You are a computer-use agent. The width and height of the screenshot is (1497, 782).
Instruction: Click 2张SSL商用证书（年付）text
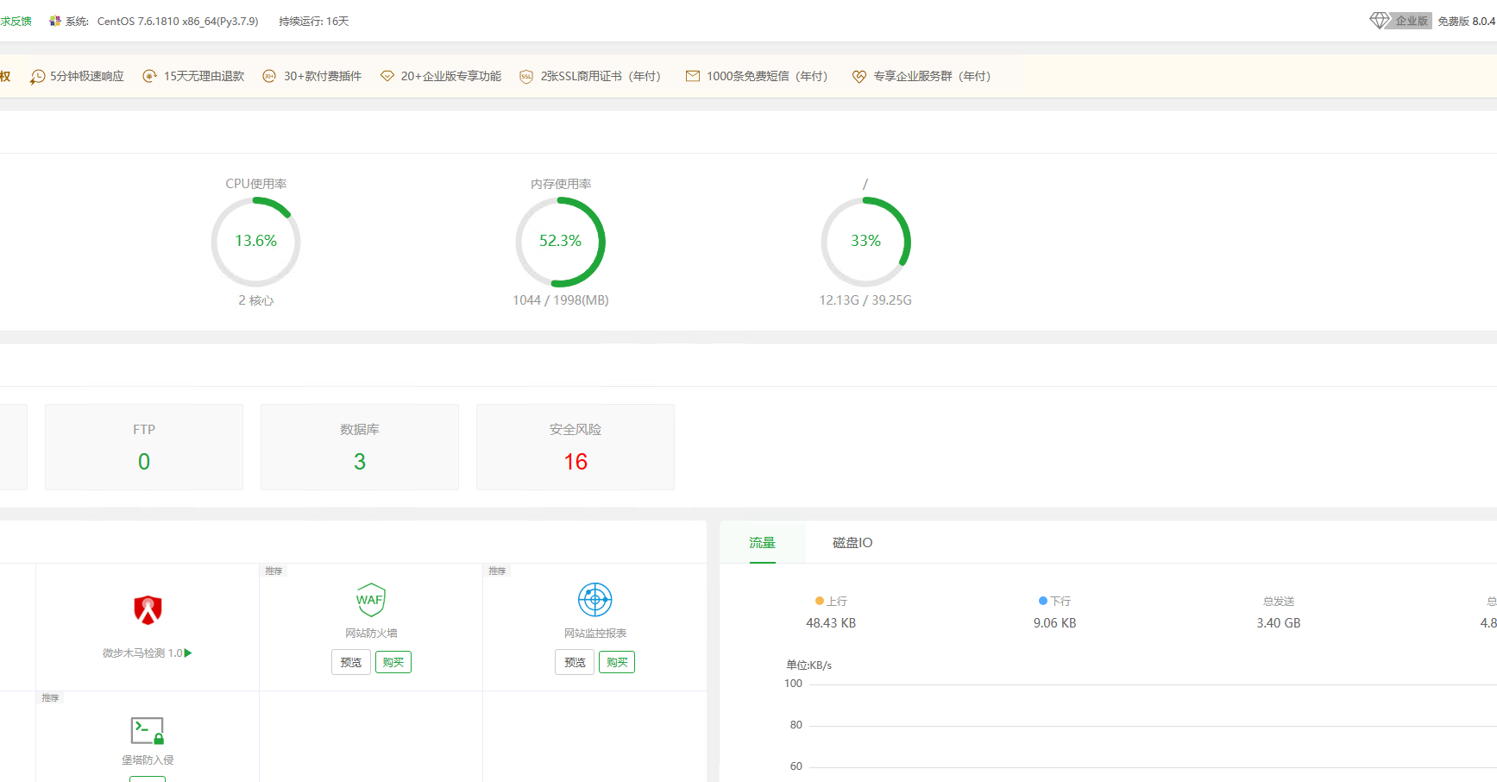pos(601,76)
